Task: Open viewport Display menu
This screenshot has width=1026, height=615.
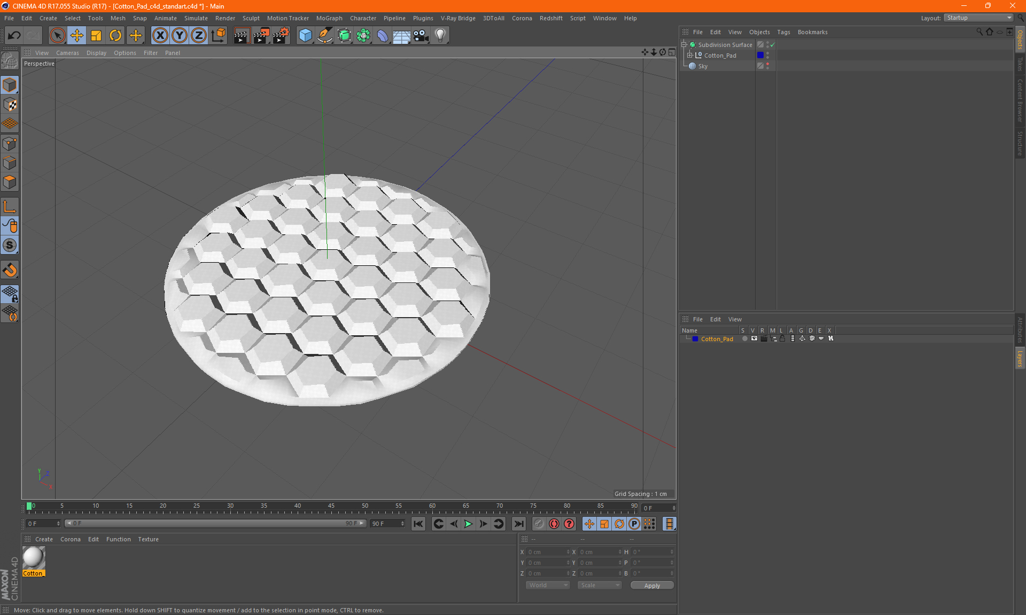Action: point(96,53)
